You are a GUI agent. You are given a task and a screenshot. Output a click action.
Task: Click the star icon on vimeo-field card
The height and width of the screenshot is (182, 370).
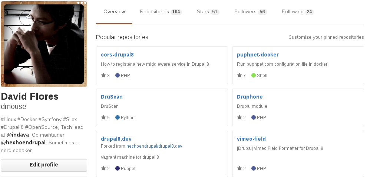[239, 168]
